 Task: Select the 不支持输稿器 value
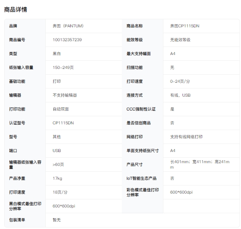coord(65,95)
